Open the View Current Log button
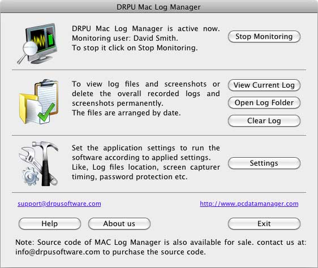Viewport: 318px width, 268px height. (264, 85)
